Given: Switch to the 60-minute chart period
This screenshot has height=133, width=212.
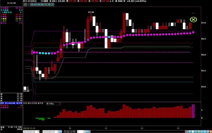Looking at the screenshot, I should [42, 5].
